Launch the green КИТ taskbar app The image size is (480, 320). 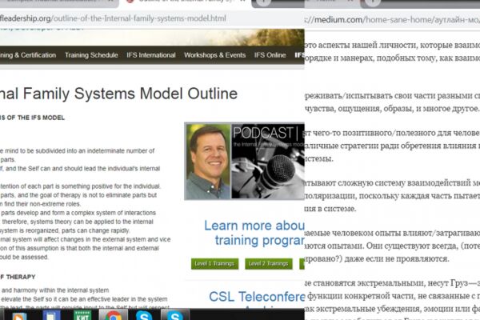pyautogui.click(x=82, y=316)
